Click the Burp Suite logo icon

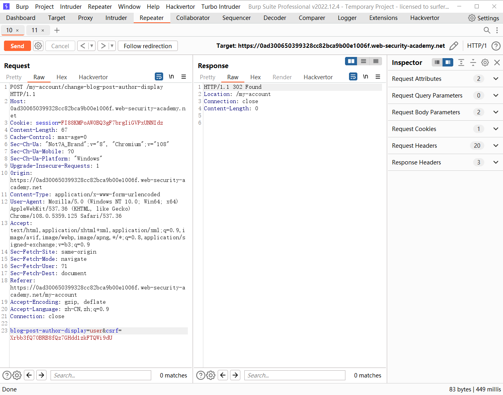[6, 6]
